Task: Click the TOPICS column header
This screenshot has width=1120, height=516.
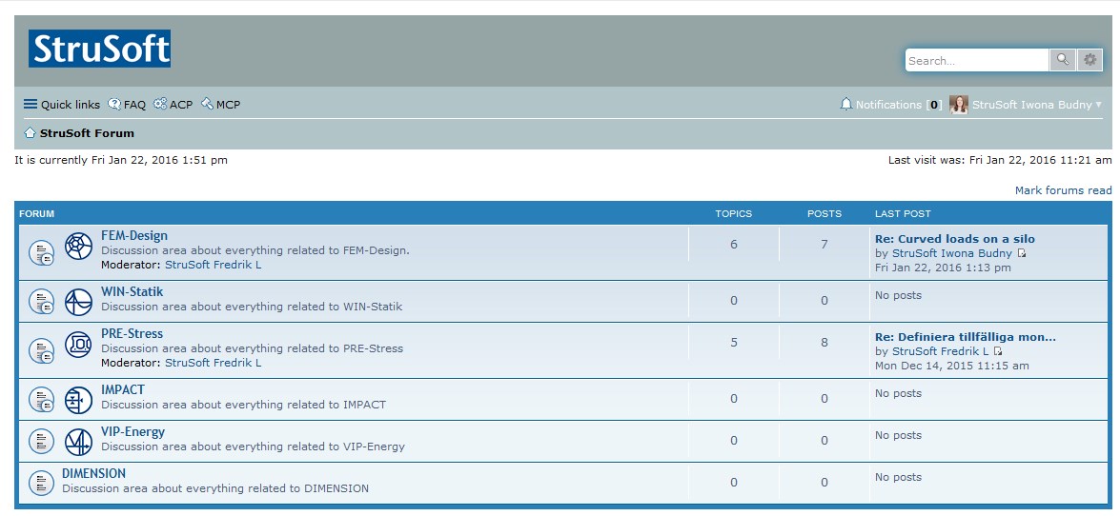Action: click(x=734, y=213)
